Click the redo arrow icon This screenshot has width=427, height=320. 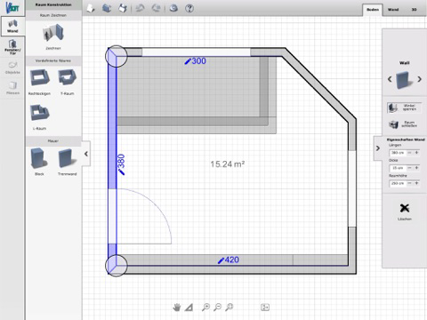click(156, 8)
